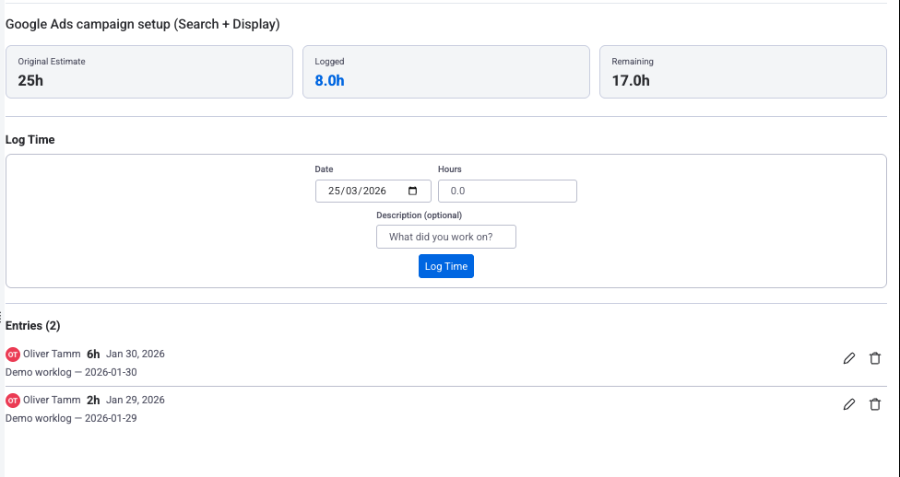Click the Entries (2) heading
The image size is (900, 477).
(33, 325)
